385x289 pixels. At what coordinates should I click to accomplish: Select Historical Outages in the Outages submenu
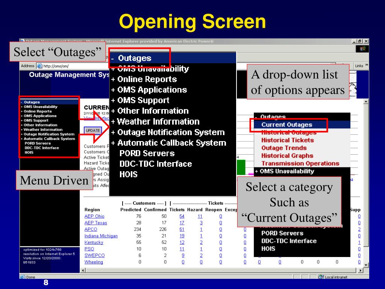tap(289, 133)
